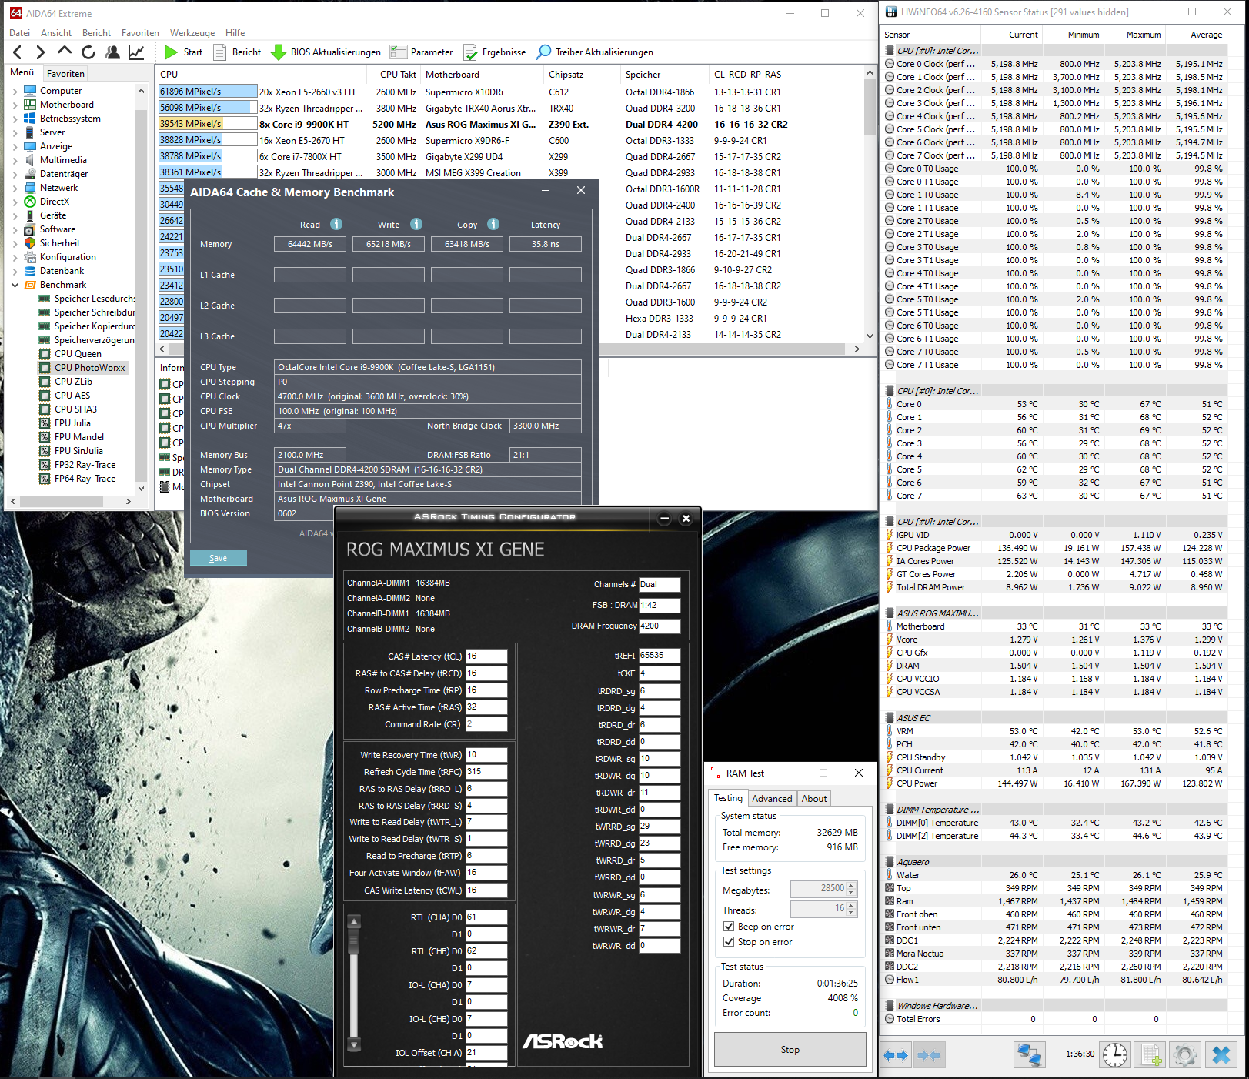The height and width of the screenshot is (1079, 1249).
Task: Switch to Advanced tab in RAM Test
Action: [772, 799]
